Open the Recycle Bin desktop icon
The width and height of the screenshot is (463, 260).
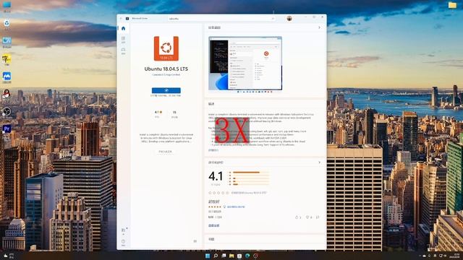7,24
